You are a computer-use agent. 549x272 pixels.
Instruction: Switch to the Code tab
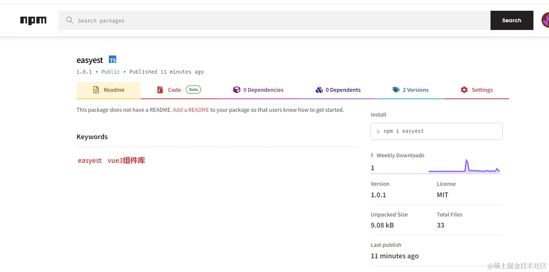click(179, 90)
